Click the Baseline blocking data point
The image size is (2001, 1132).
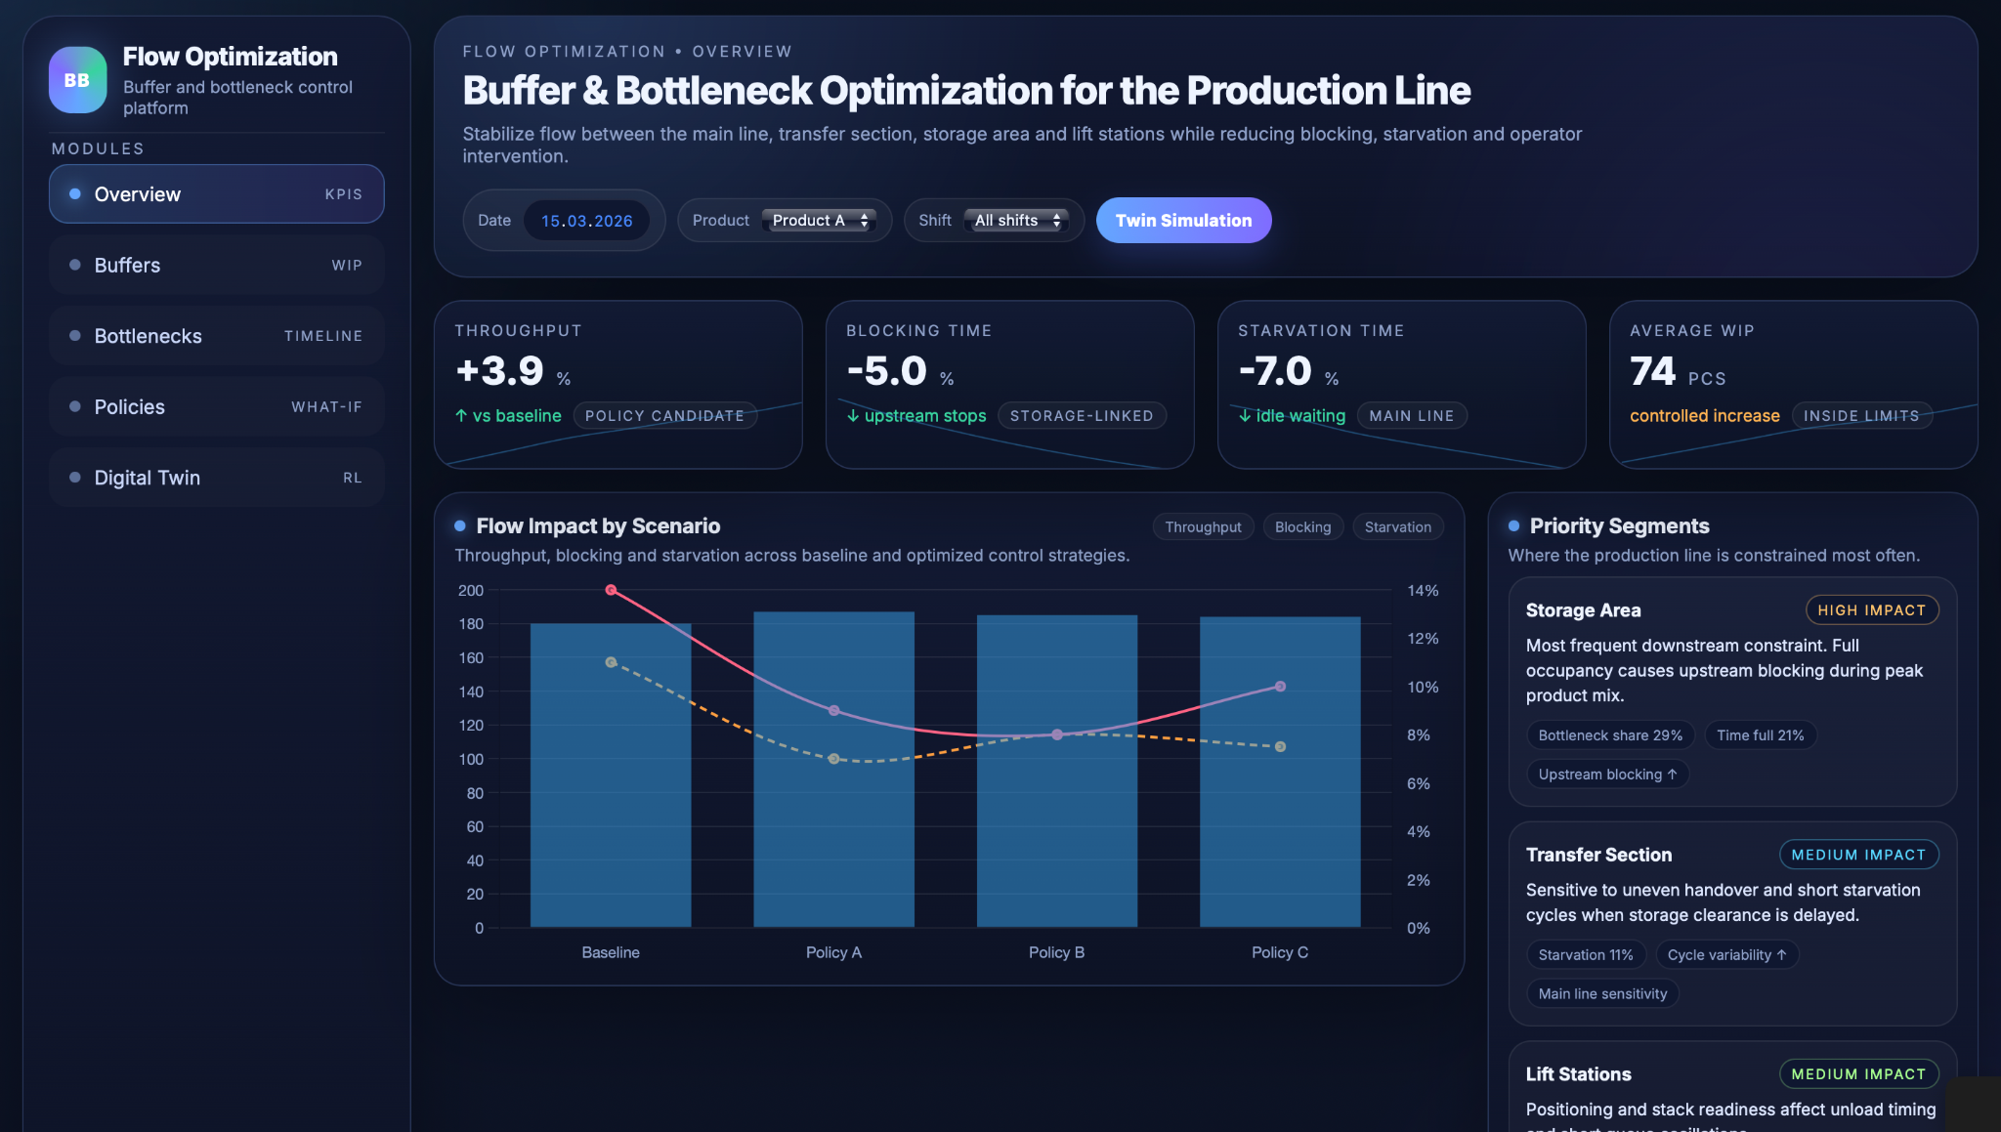click(611, 590)
